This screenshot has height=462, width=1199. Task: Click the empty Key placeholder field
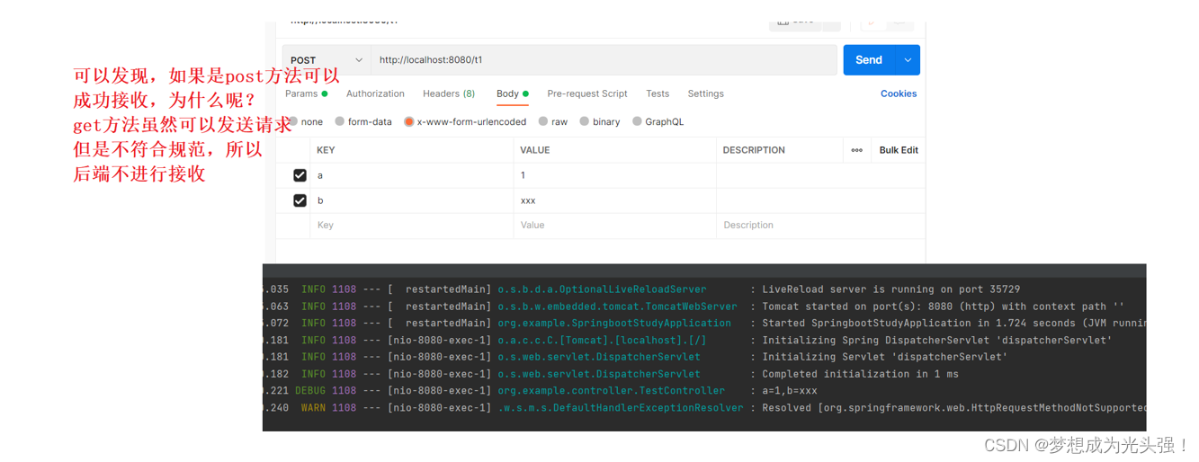click(411, 226)
